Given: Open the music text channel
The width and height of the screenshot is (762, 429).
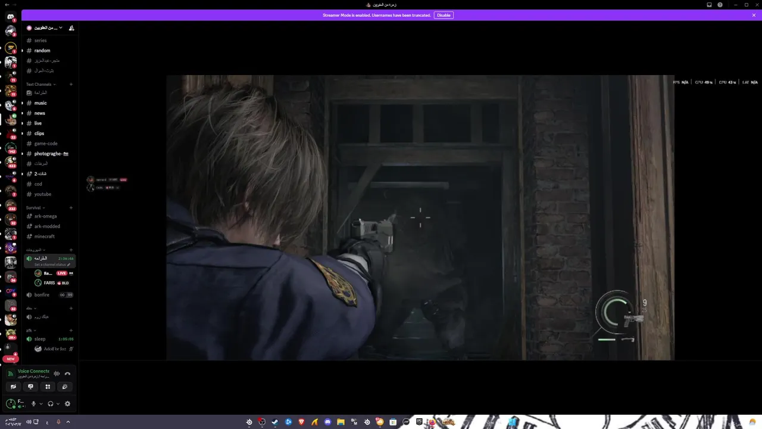Looking at the screenshot, I should [x=50, y=103].
